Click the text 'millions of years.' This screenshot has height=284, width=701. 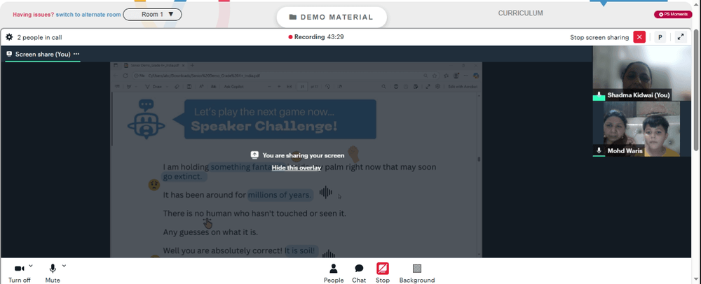pyautogui.click(x=280, y=195)
